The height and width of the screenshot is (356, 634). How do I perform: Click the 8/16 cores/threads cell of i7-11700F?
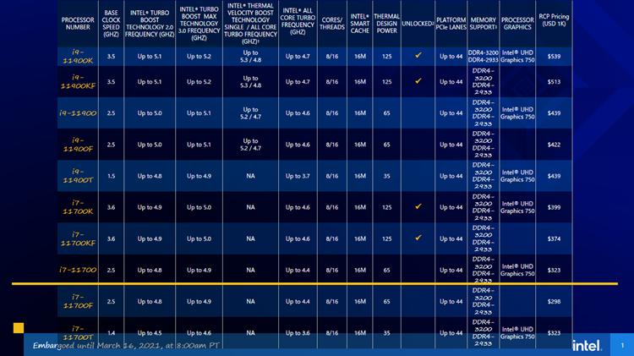pos(332,301)
